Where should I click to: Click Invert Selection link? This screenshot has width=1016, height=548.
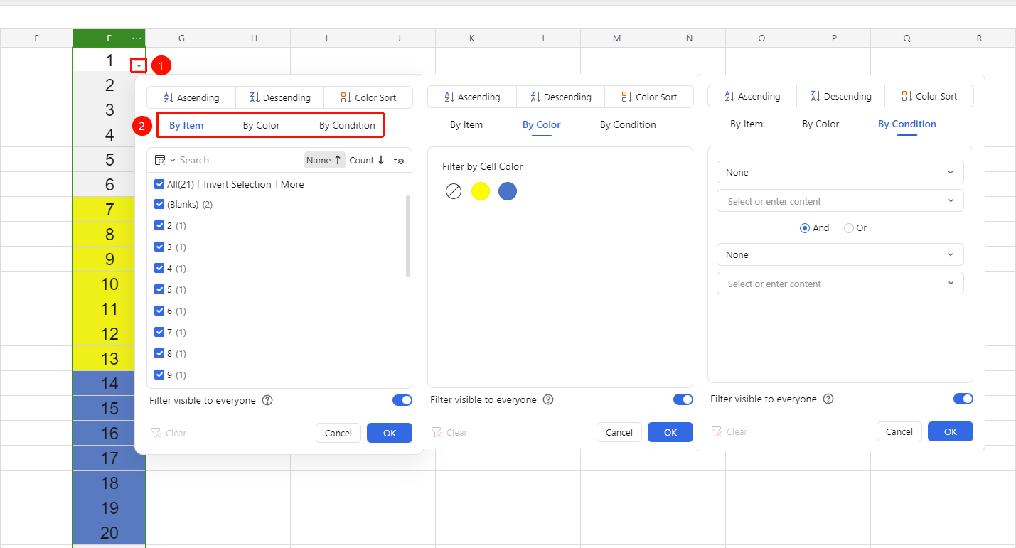(x=237, y=184)
